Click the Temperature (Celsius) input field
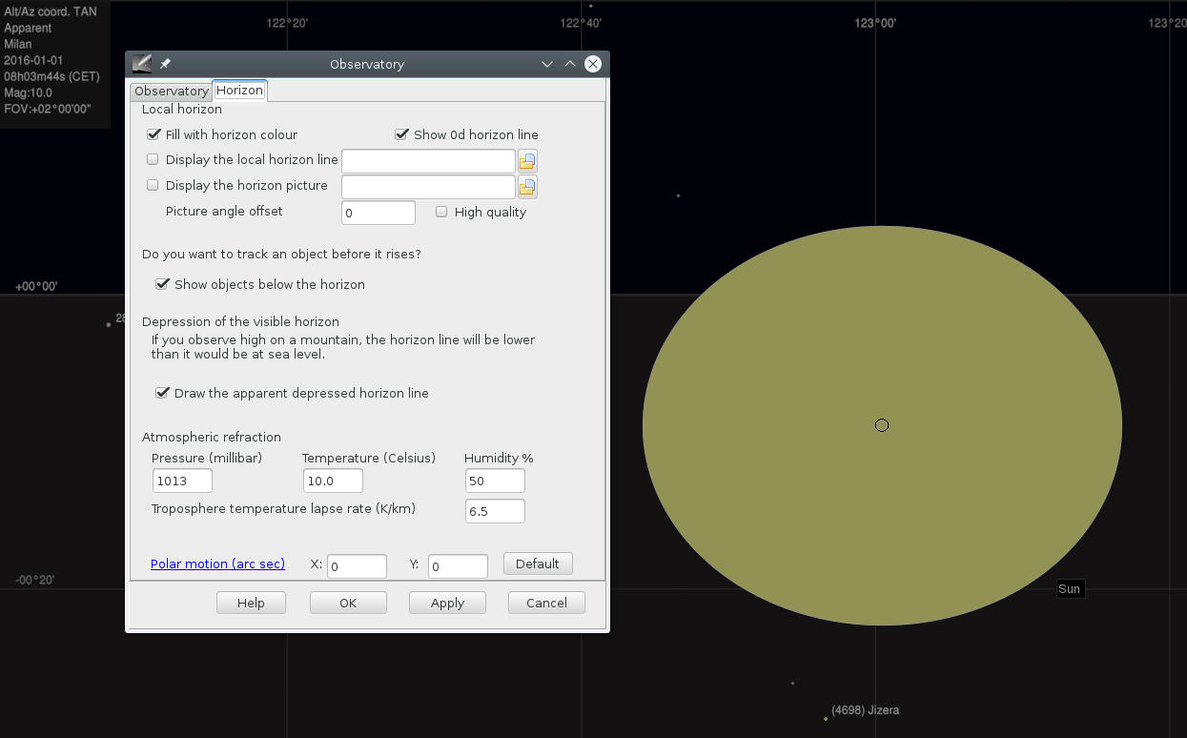This screenshot has width=1187, height=738. tap(333, 481)
